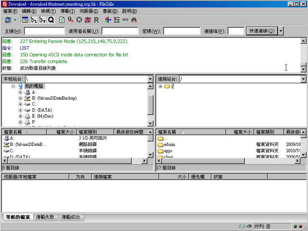Toggle remote directory tree display
Image resolution: width=308 pixels, height=231 pixels.
42,20
